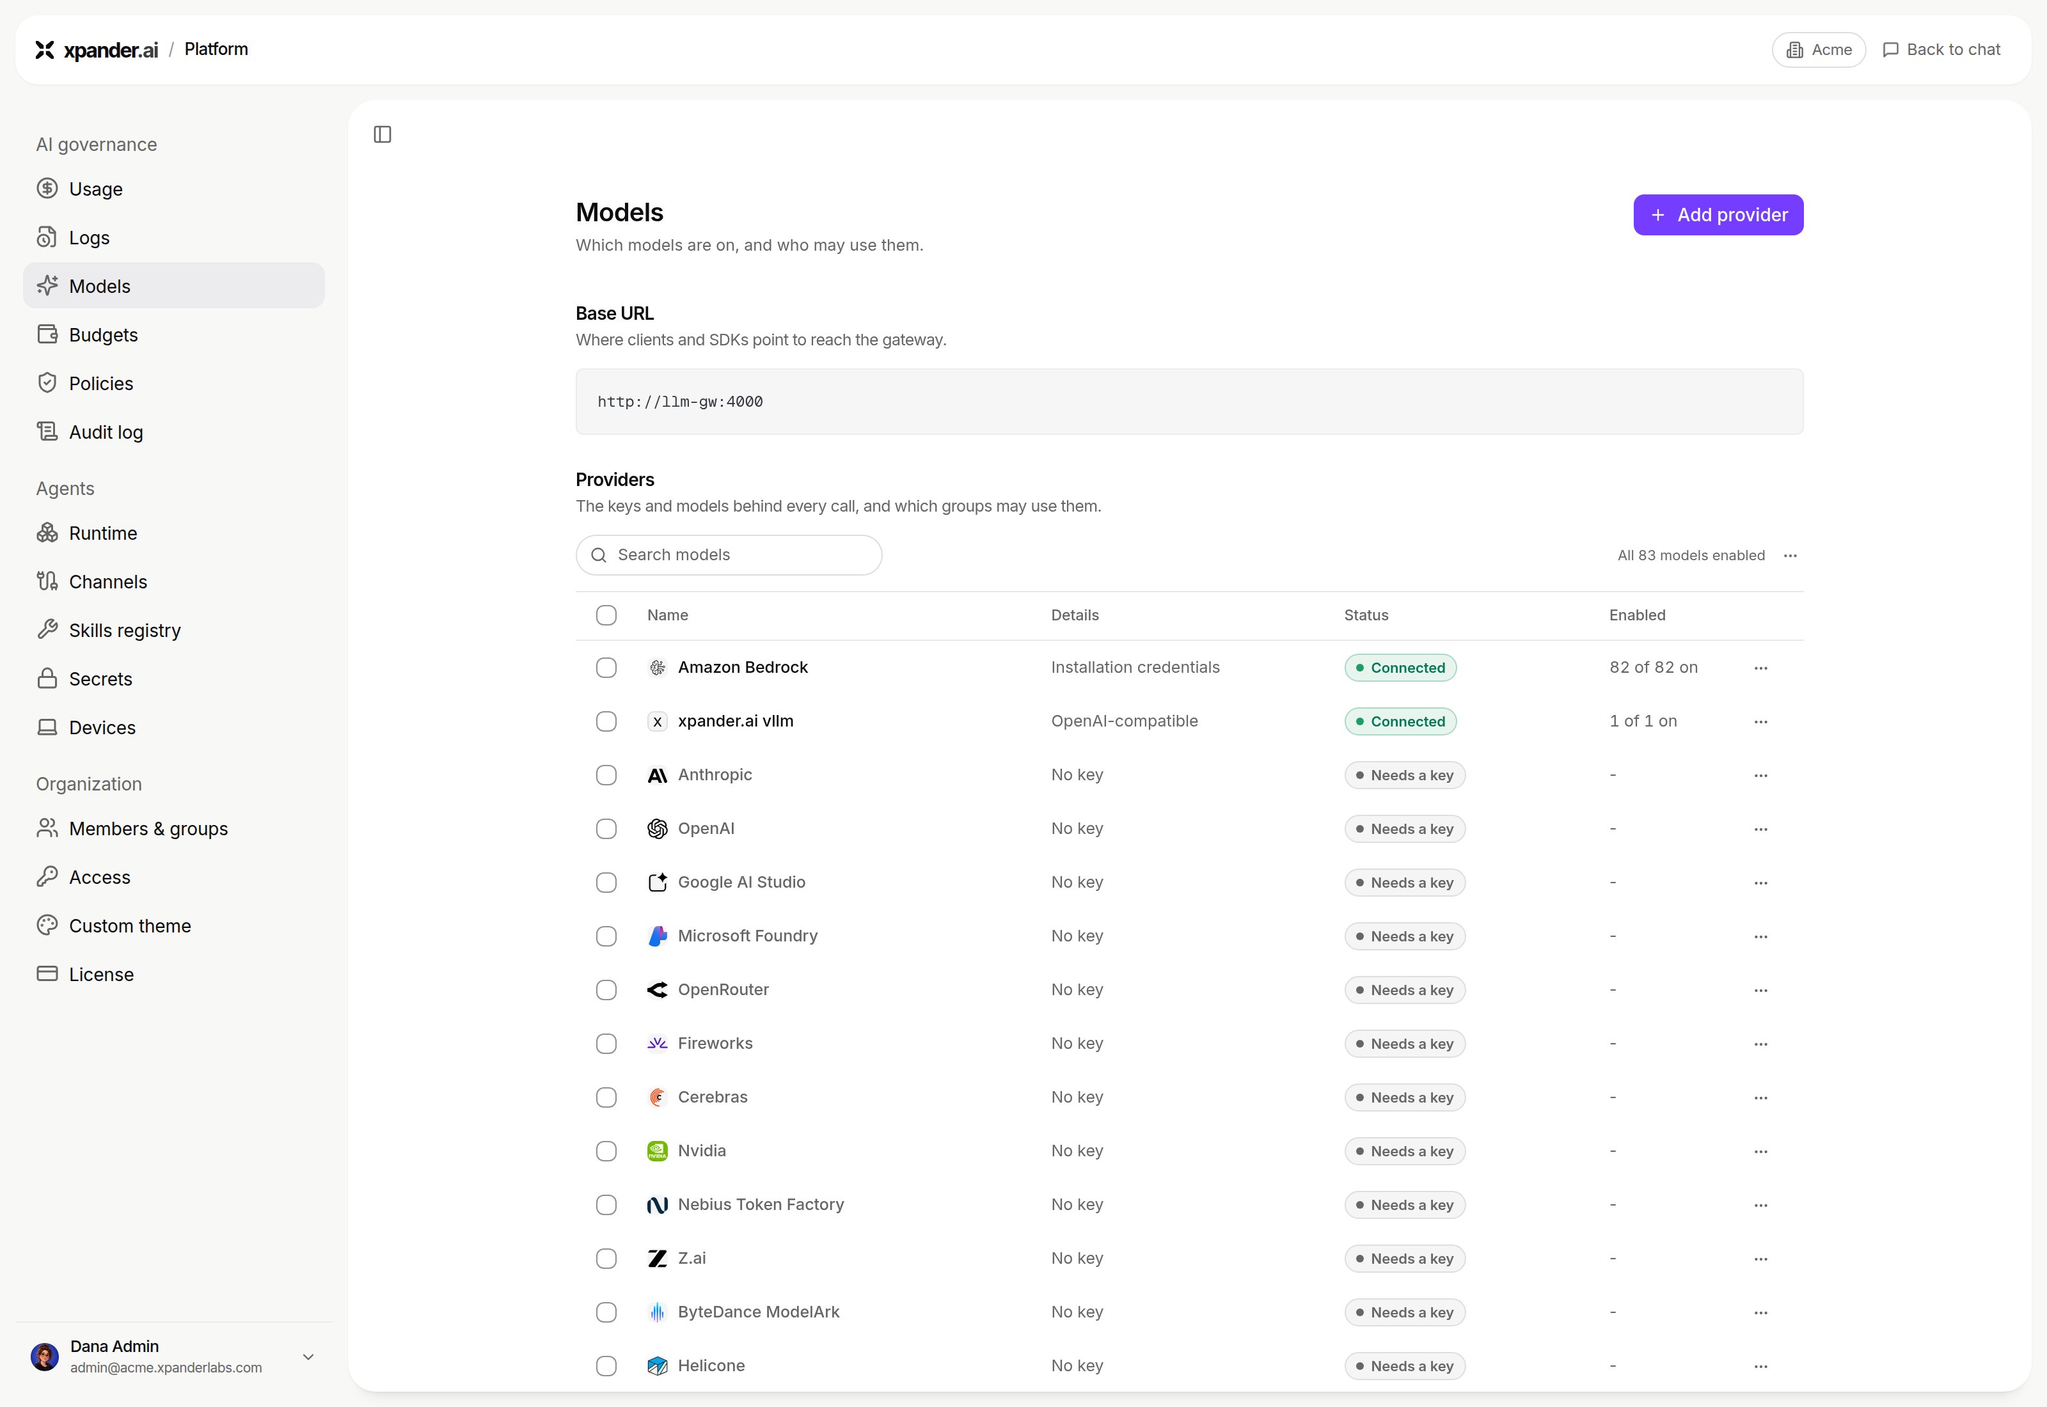
Task: Click the Fireworks provider icon
Action: coord(657,1044)
